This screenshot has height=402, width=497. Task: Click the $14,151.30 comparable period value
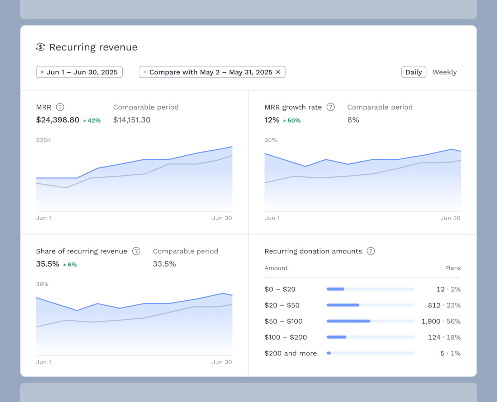pos(132,120)
